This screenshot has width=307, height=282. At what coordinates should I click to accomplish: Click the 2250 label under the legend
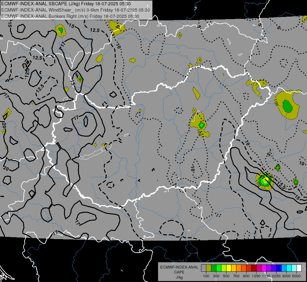(x=276, y=276)
